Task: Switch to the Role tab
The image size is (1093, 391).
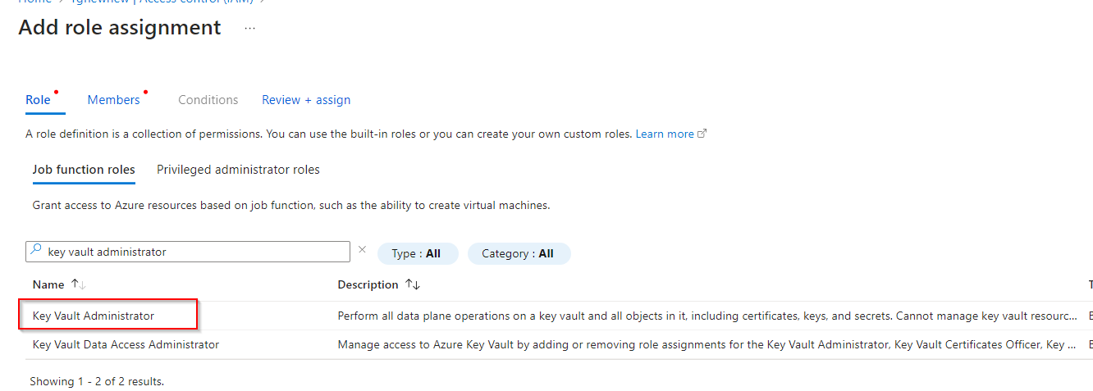Action: click(38, 100)
